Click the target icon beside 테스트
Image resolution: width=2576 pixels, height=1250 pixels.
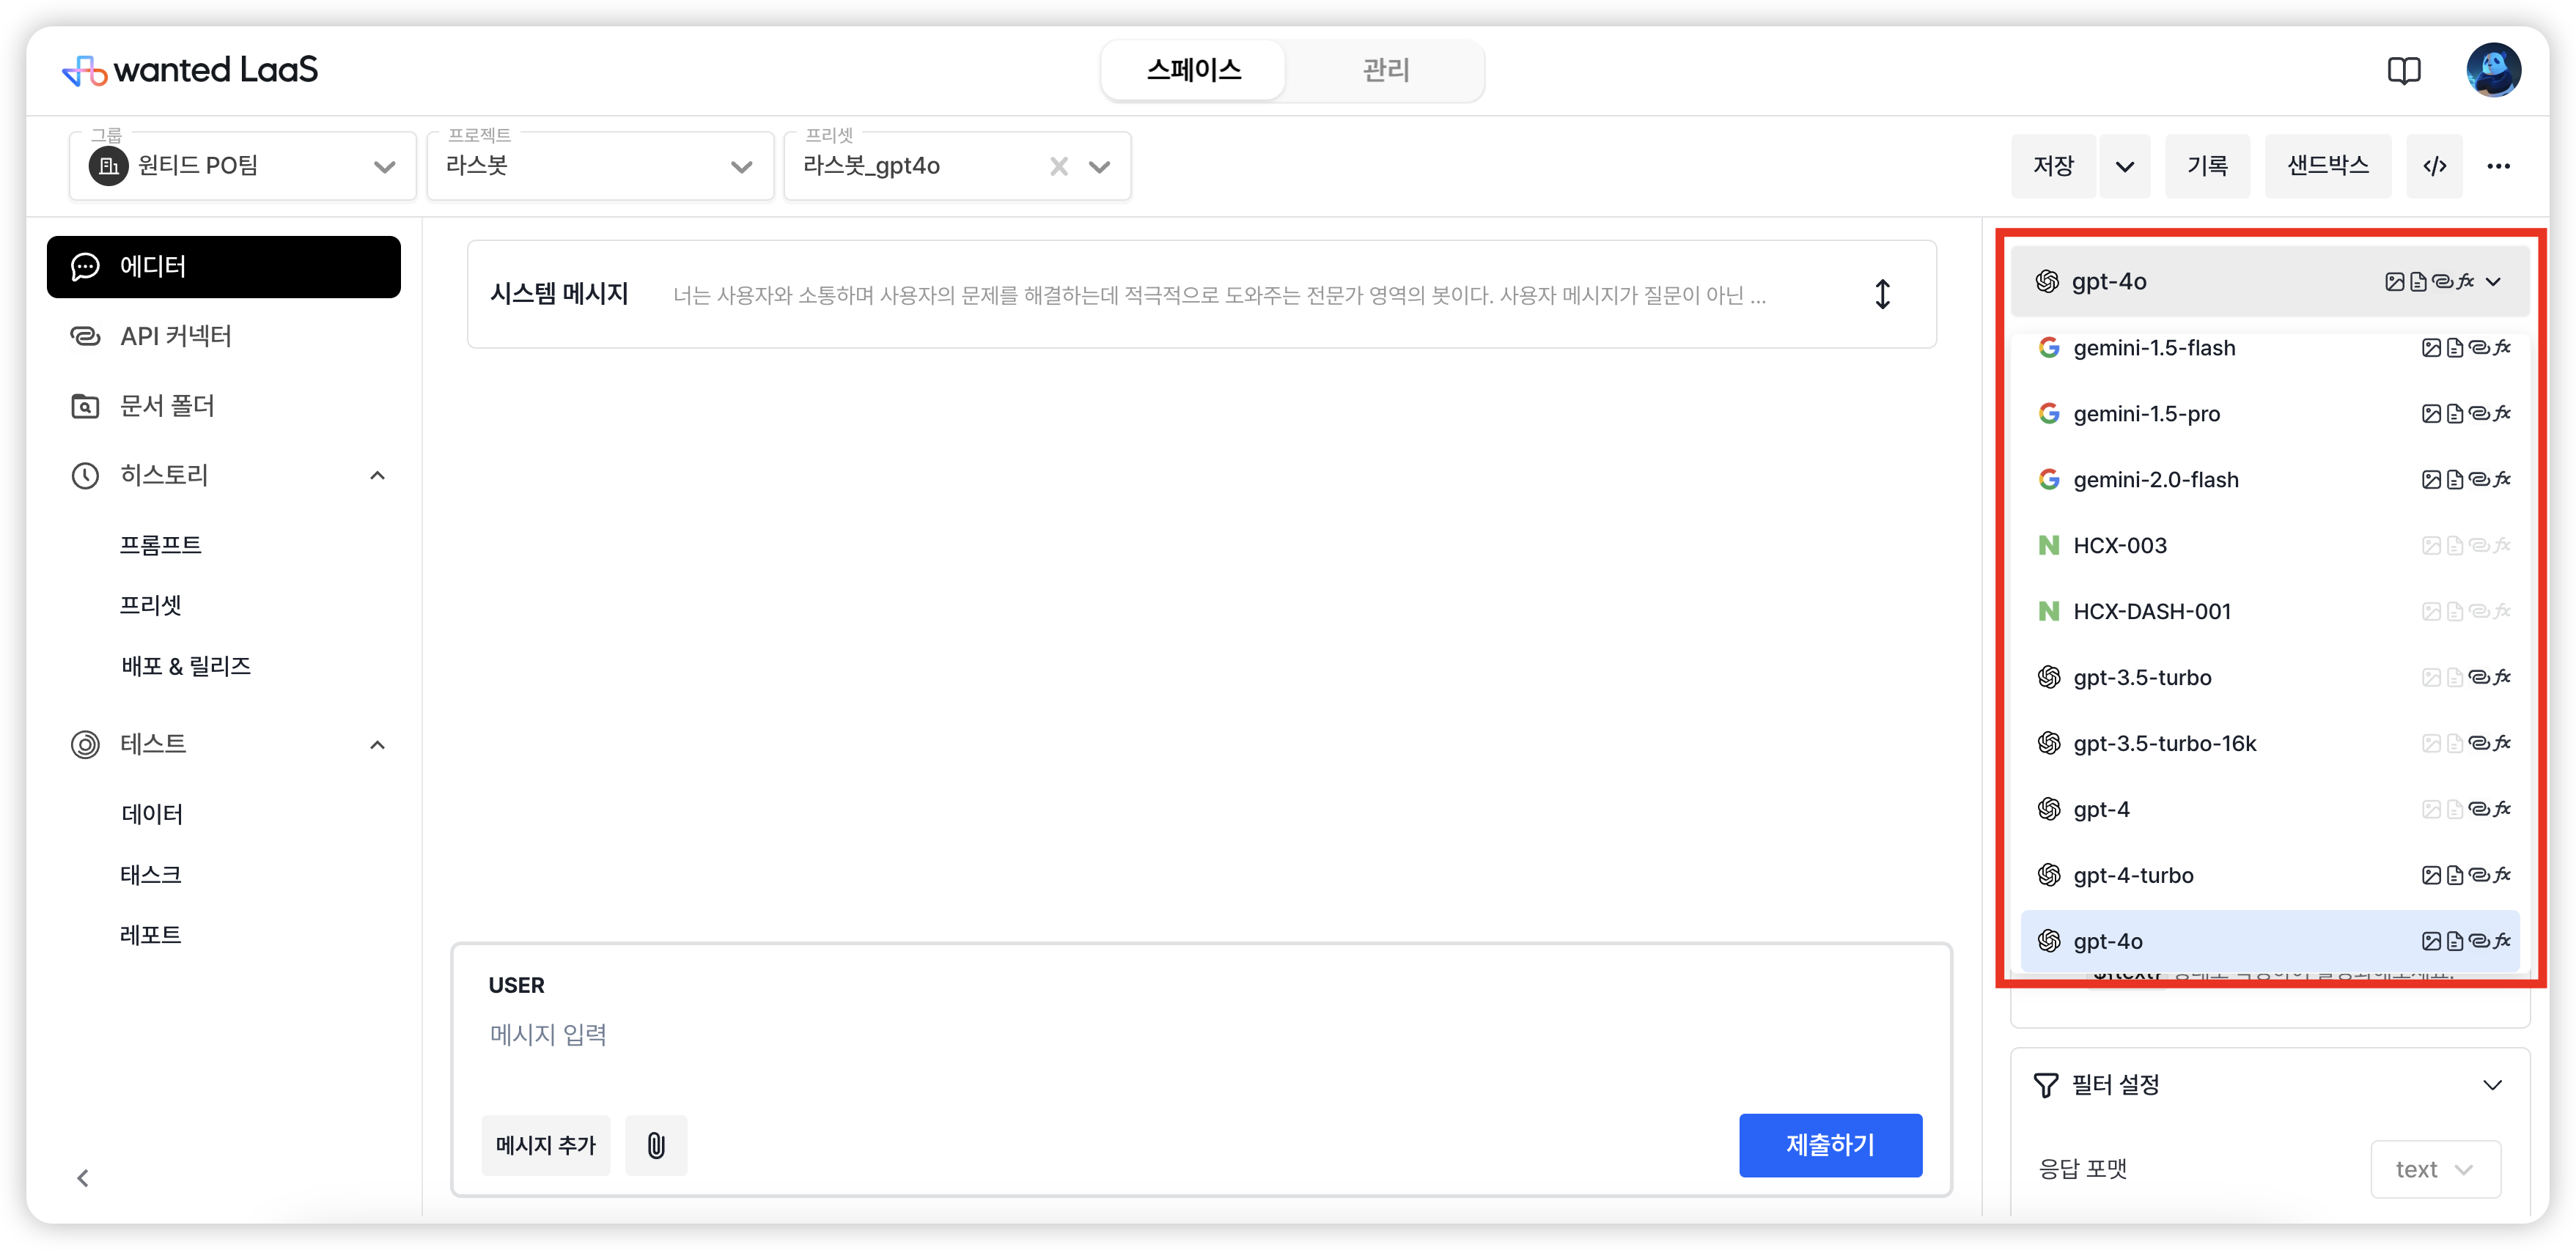click(x=85, y=744)
